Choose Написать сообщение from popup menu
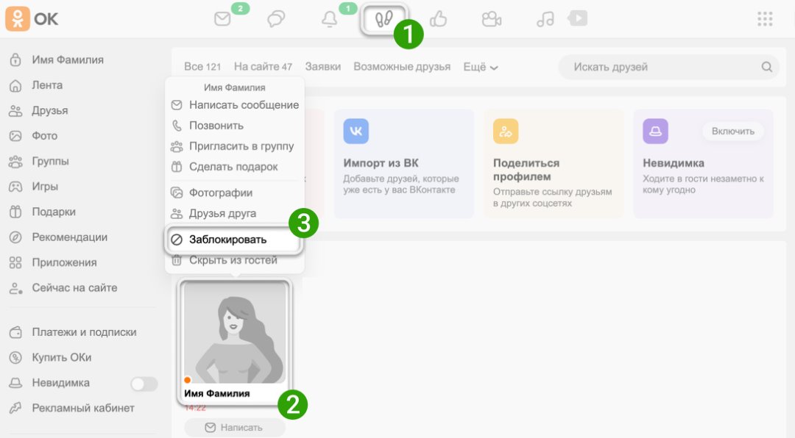This screenshot has width=795, height=438. point(243,105)
